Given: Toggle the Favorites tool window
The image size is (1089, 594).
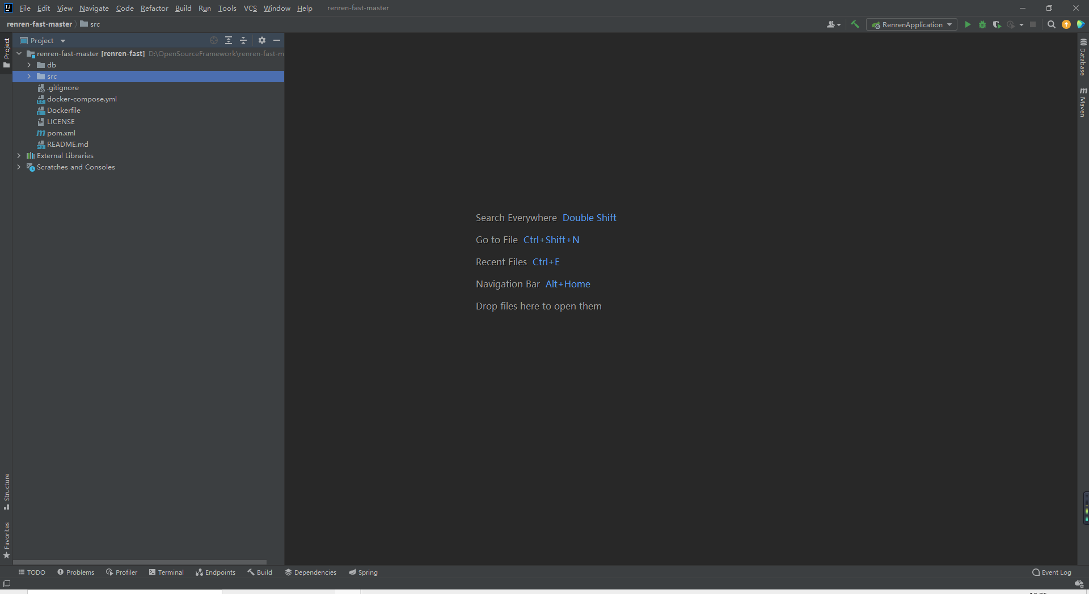Looking at the screenshot, I should [6, 540].
